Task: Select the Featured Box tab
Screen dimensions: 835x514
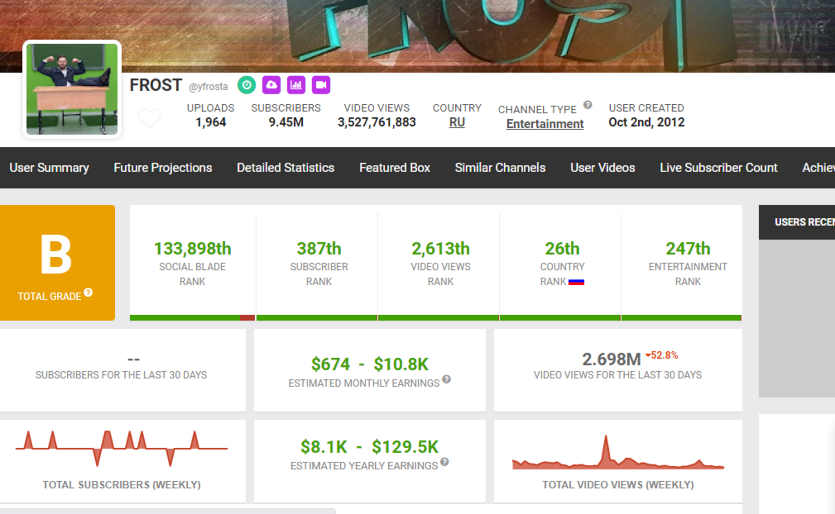Action: coord(395,167)
